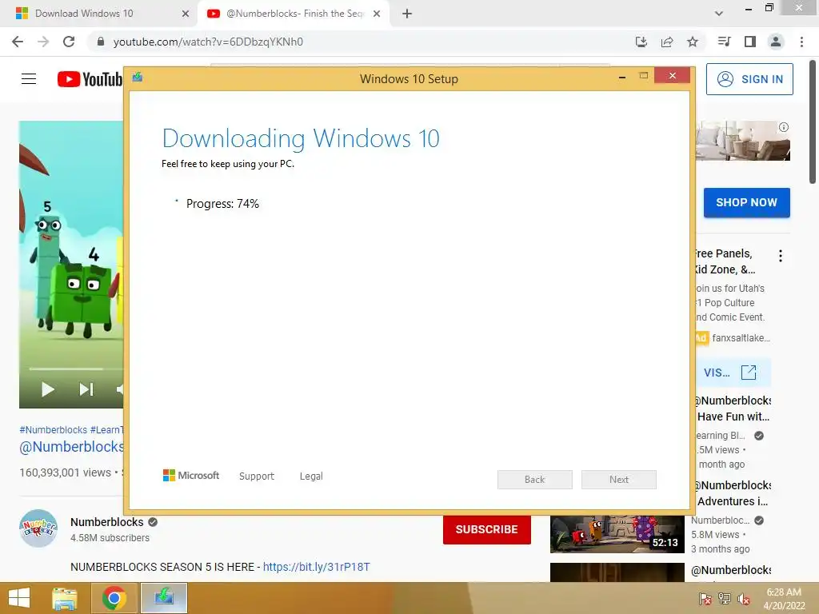819x614 pixels.
Task: Open 'Have Fun wit...' recommended video title
Action: point(733,409)
